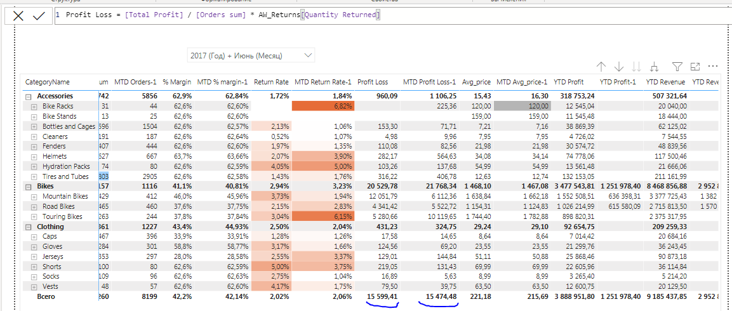Activate focus mode icon
The width and height of the screenshot is (732, 311).
point(695,67)
